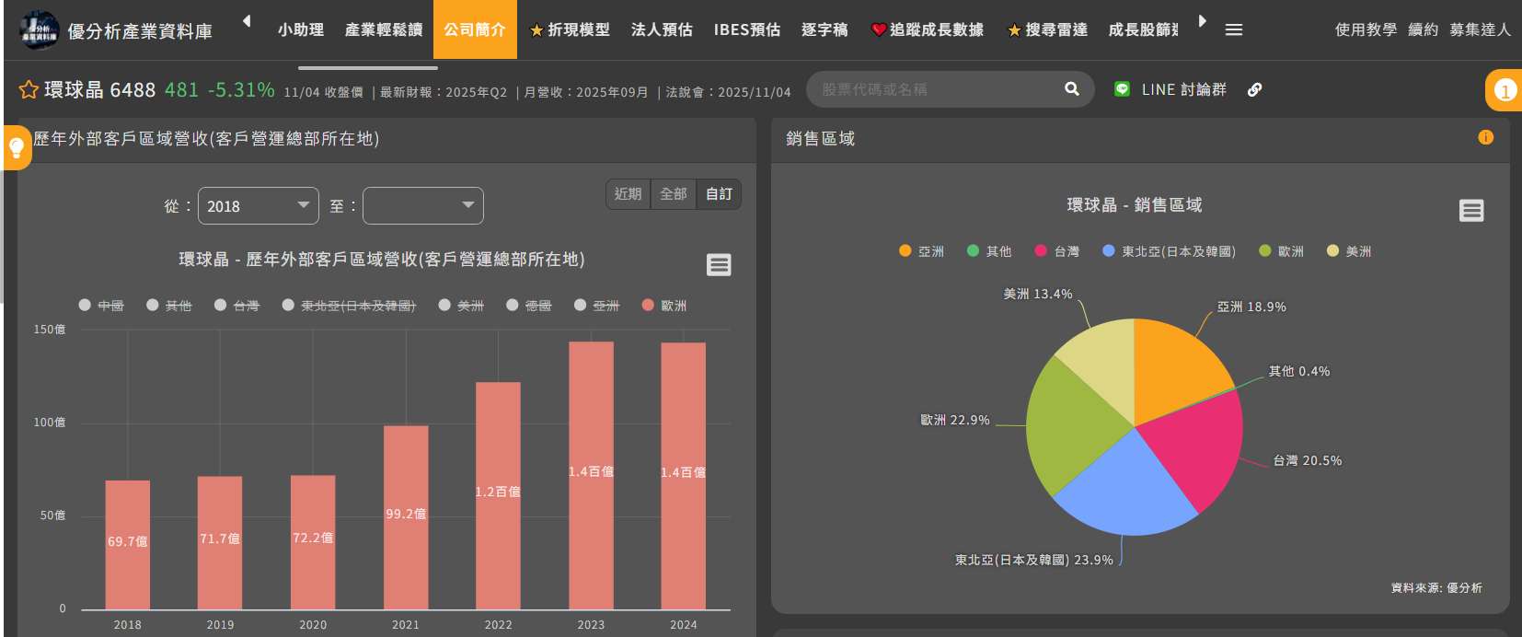Copy page link using chain icon

tap(1254, 90)
